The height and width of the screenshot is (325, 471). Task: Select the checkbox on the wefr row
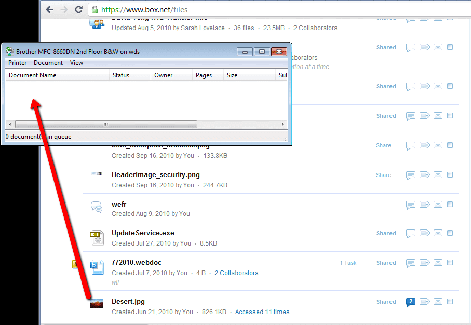pyautogui.click(x=450, y=204)
